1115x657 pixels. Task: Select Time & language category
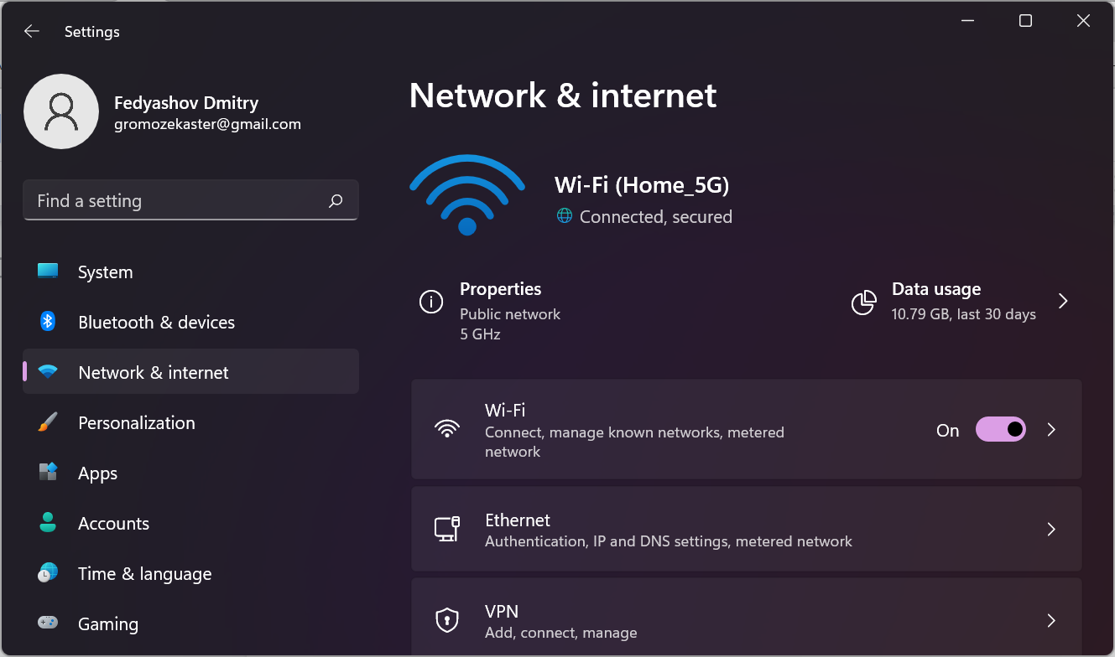(x=144, y=574)
